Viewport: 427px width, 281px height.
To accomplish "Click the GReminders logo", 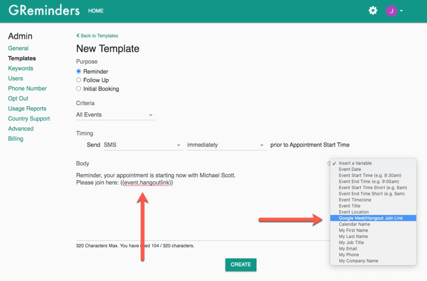I will coord(44,10).
